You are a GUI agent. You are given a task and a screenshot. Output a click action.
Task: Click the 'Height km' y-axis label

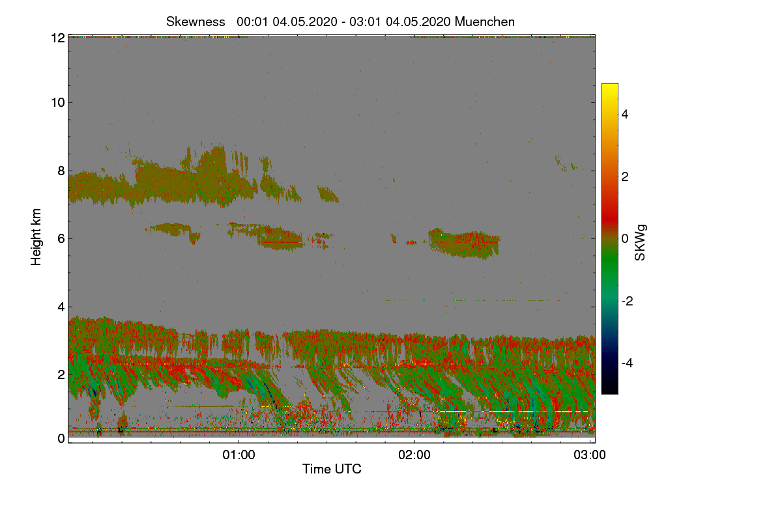[36, 237]
